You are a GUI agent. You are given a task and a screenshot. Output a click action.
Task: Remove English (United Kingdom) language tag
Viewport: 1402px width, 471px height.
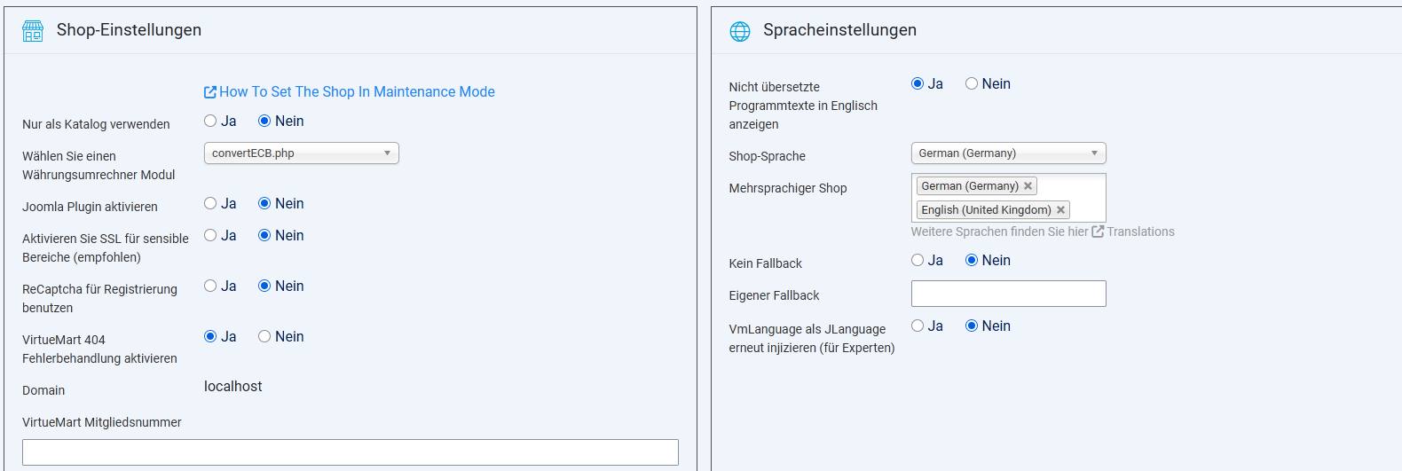pos(1060,210)
